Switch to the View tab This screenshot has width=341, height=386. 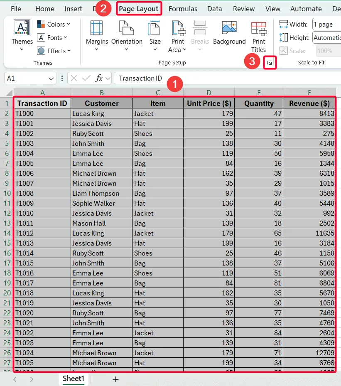point(273,9)
